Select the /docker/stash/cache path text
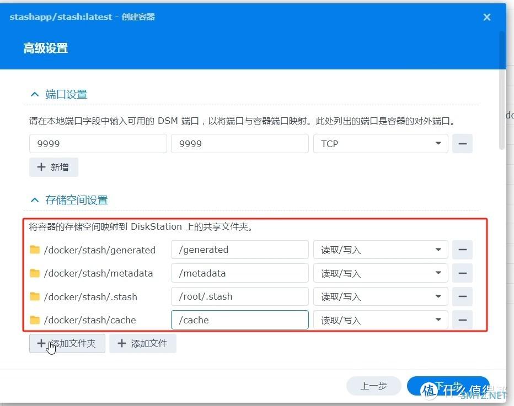514x406 pixels. click(90, 320)
